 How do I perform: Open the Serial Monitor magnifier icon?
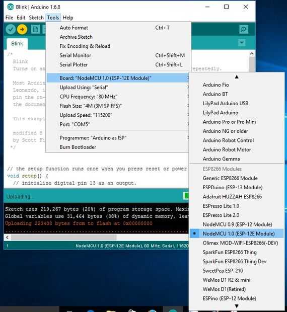[x=244, y=30]
